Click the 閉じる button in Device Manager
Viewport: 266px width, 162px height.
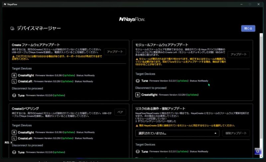[x=248, y=28]
